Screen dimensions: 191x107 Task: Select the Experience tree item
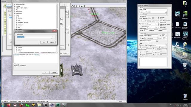(x=20, y=24)
